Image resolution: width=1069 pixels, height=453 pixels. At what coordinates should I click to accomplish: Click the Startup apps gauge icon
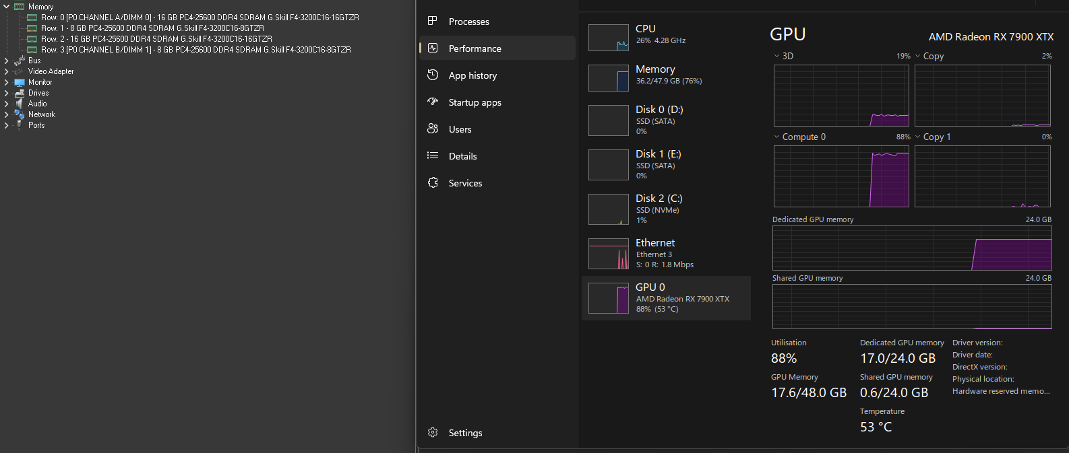pos(433,102)
